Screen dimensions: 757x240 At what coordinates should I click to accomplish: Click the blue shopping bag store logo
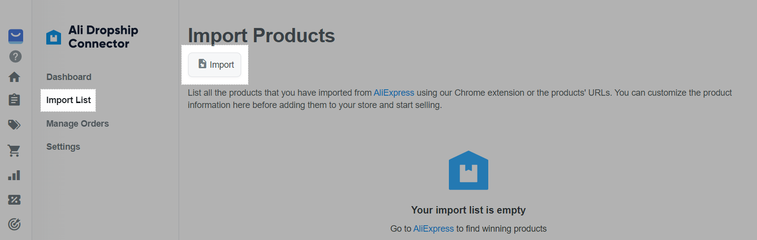15,36
